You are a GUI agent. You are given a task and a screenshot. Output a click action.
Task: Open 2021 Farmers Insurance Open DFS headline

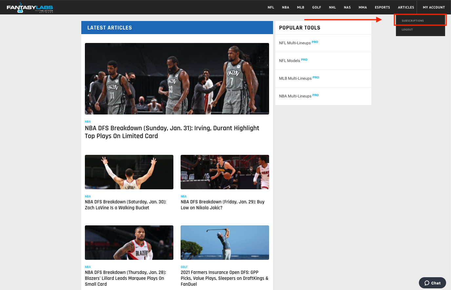click(225, 278)
